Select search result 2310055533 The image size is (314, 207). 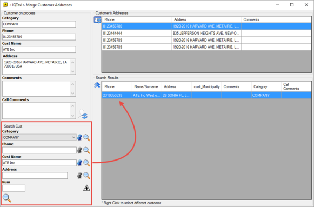[117, 95]
